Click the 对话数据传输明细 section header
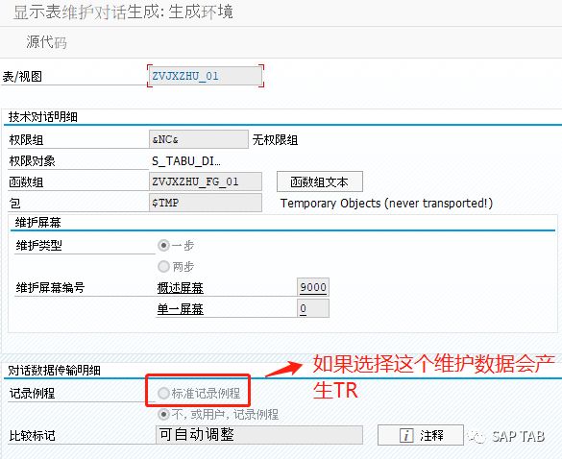The width and height of the screenshot is (562, 459). tap(54, 370)
